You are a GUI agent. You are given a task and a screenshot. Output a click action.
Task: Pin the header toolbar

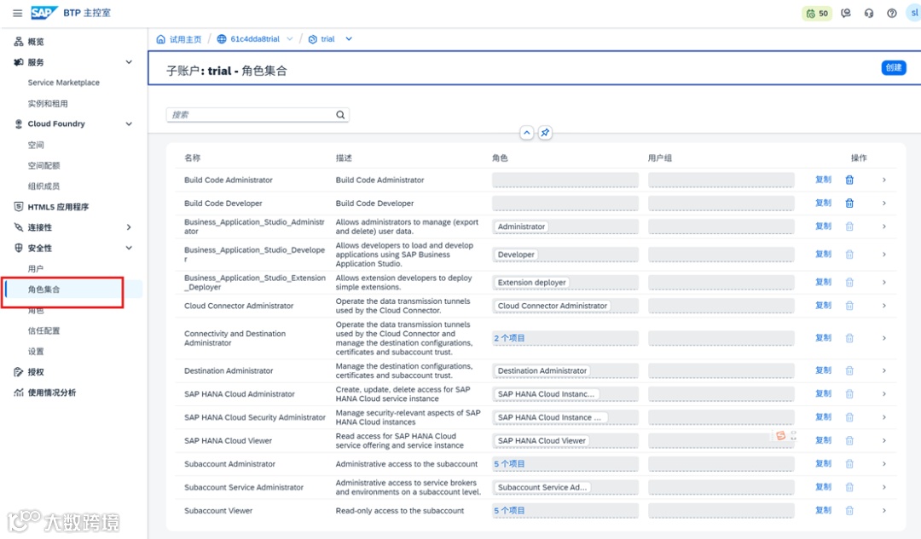click(x=545, y=133)
